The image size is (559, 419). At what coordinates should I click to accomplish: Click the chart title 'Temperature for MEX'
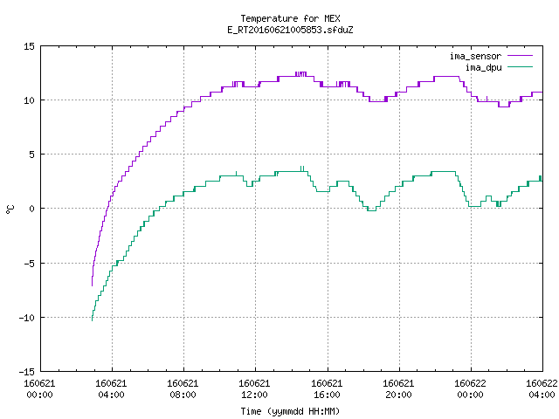(x=290, y=18)
